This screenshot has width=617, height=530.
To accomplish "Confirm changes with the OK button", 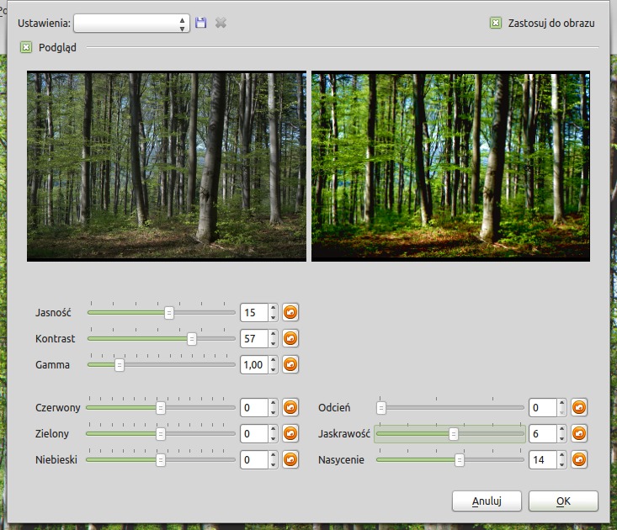I will tap(563, 501).
